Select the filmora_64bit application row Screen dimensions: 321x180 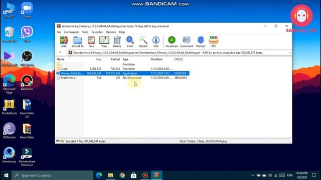122,73
